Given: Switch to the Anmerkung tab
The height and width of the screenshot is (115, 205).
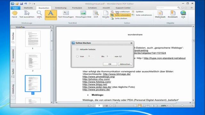Looking at the screenshot, I should 61,8.
